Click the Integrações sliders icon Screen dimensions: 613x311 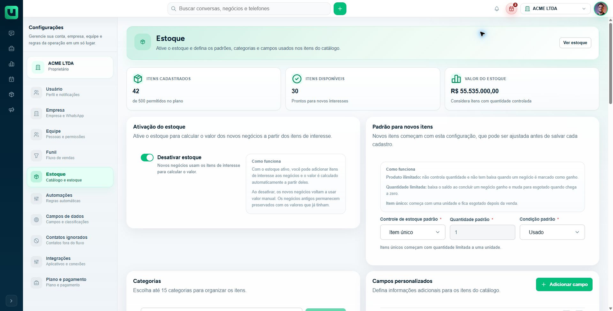(36, 262)
